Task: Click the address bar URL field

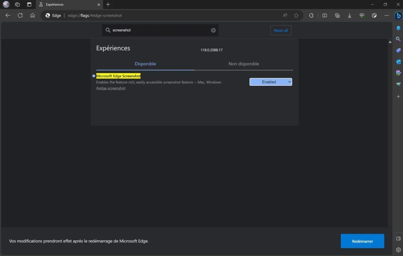Action: (x=172, y=15)
